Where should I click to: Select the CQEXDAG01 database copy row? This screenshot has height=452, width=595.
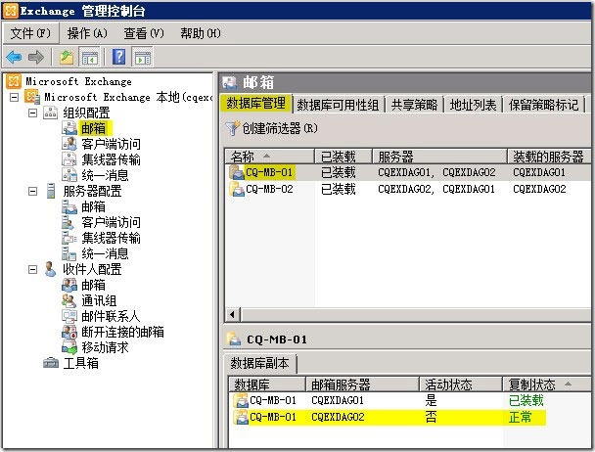(410, 400)
